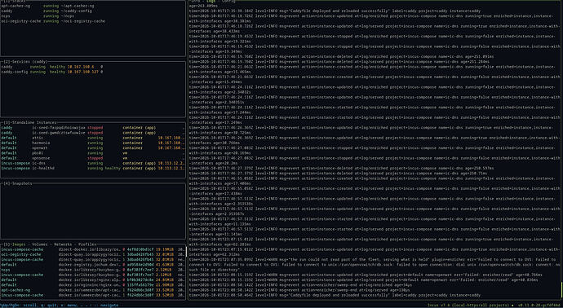The width and height of the screenshot is (563, 308).
Task: Click the Incus v7.0 connection status text
Action: coord(469,305)
